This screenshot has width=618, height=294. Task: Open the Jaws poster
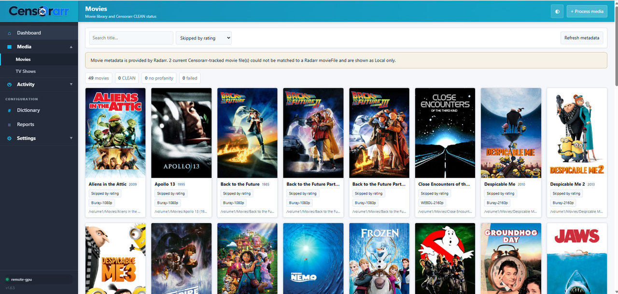point(577,258)
